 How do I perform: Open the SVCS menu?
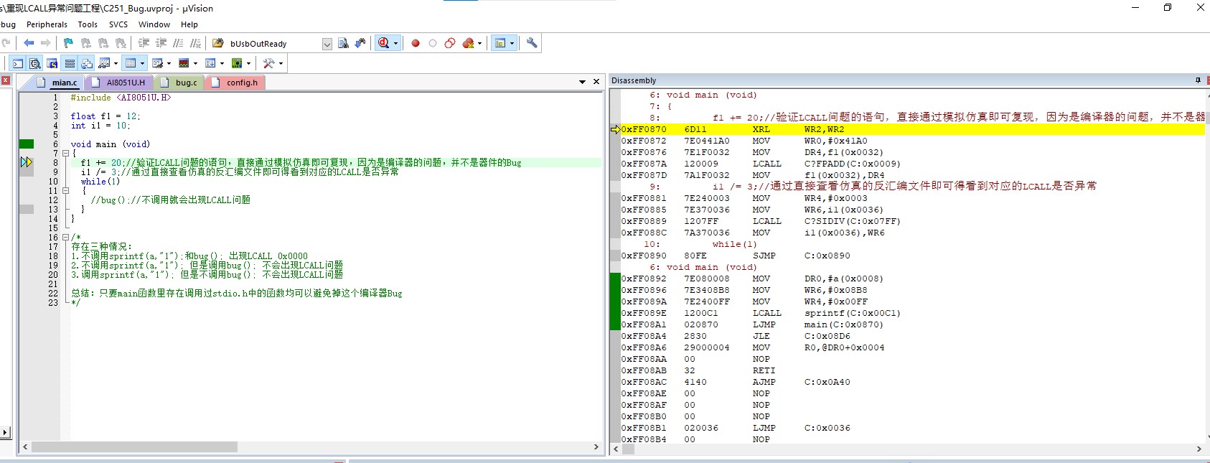click(118, 24)
